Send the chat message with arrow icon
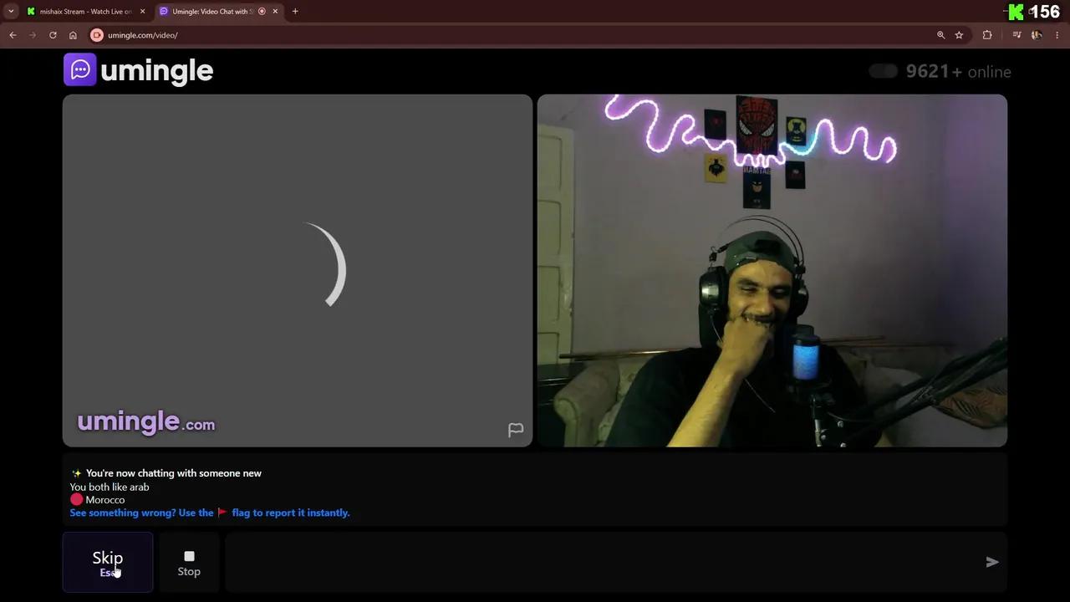 pos(991,562)
